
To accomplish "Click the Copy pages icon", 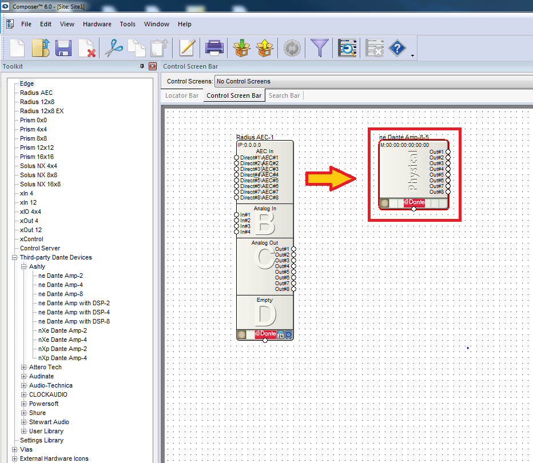I will [x=136, y=48].
